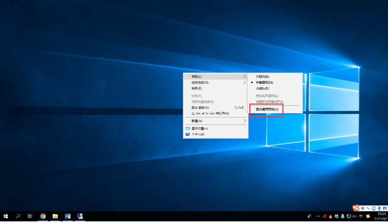Image resolution: width=388 pixels, height=222 pixels.
Task: Select 中等图标 (medium icons) radio option
Action: tap(264, 83)
